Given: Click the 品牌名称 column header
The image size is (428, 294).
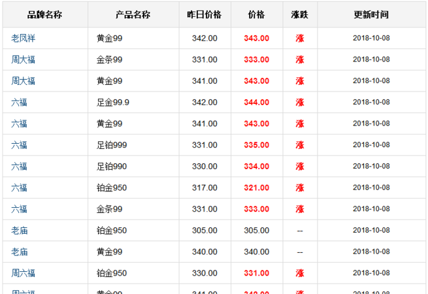Looking at the screenshot, I should [45, 15].
